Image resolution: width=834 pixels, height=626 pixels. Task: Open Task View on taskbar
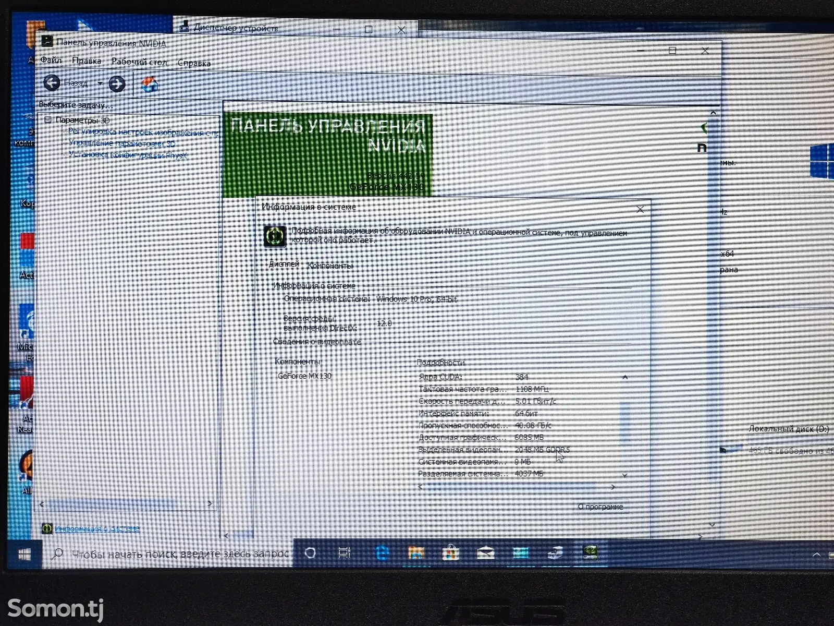click(x=345, y=553)
